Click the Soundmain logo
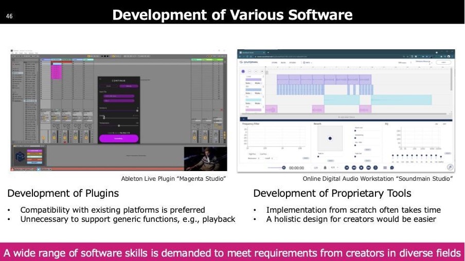Image resolution: width=465 pixels, height=261 pixels. tap(249, 62)
